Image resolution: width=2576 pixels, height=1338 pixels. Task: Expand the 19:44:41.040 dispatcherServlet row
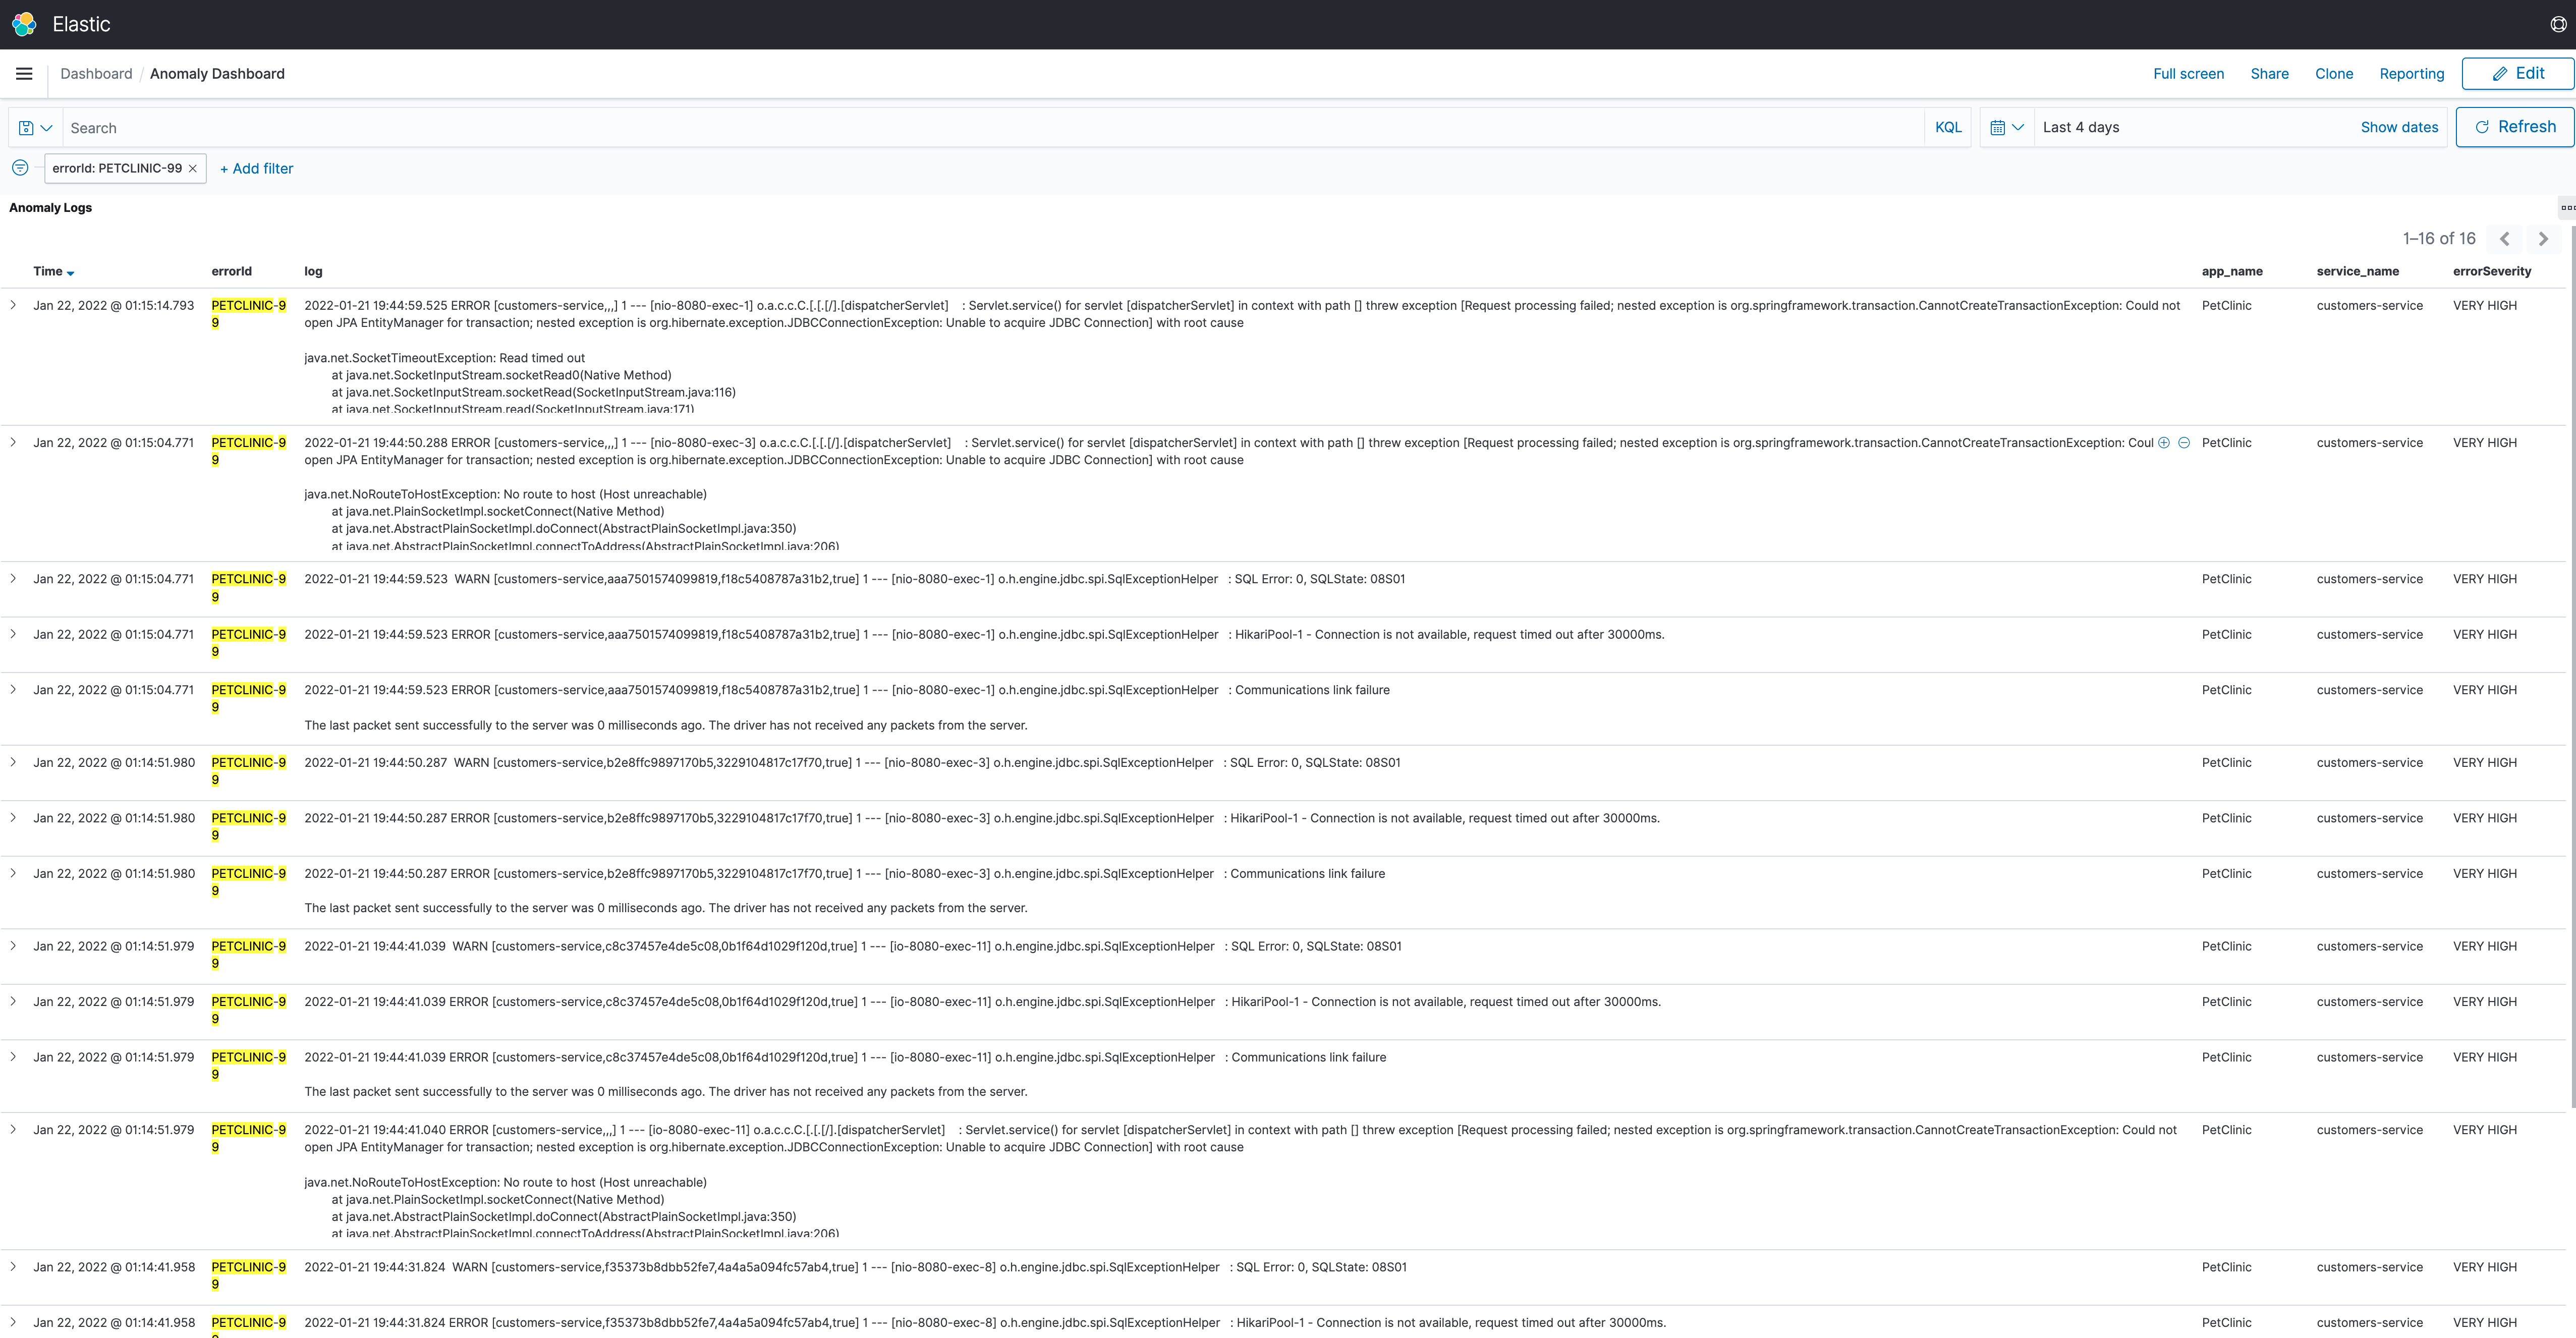click(x=13, y=1130)
